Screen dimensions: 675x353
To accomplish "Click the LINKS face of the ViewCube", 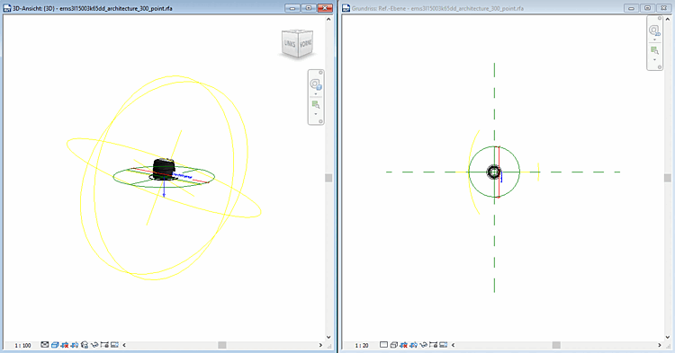I will pyautogui.click(x=290, y=44).
